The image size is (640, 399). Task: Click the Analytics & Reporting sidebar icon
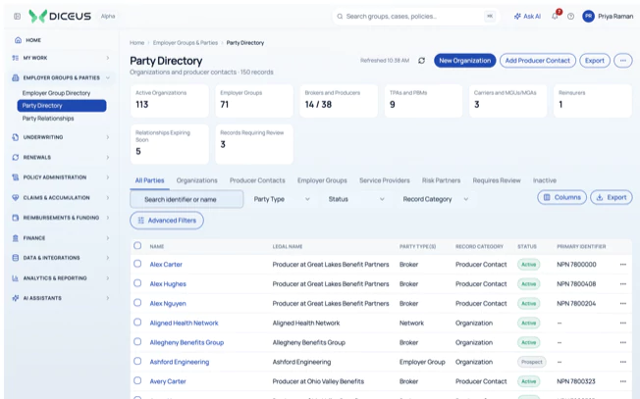(x=16, y=278)
